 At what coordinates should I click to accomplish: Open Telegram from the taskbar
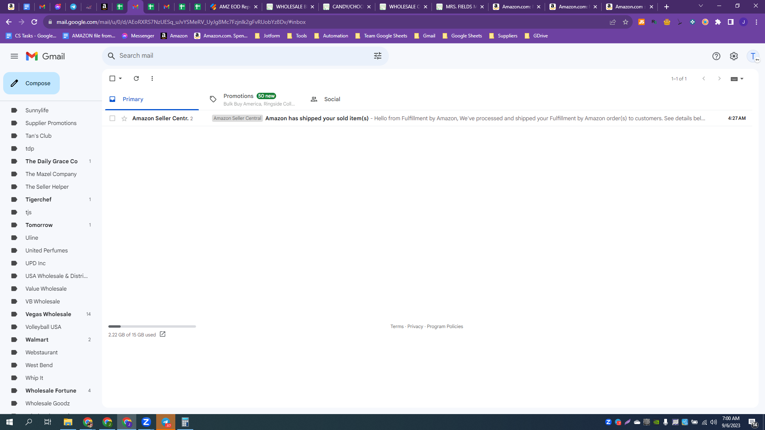(166, 422)
